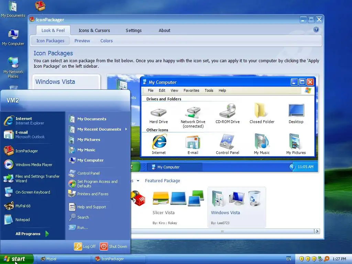Viewport: 352px width, 264px height.
Task: Open My Documents desktop icon
Action: tap(13, 9)
